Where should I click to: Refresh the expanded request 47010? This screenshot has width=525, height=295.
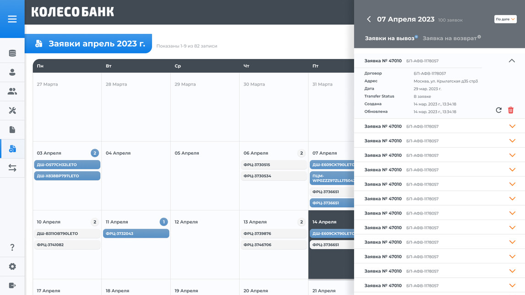pos(498,110)
